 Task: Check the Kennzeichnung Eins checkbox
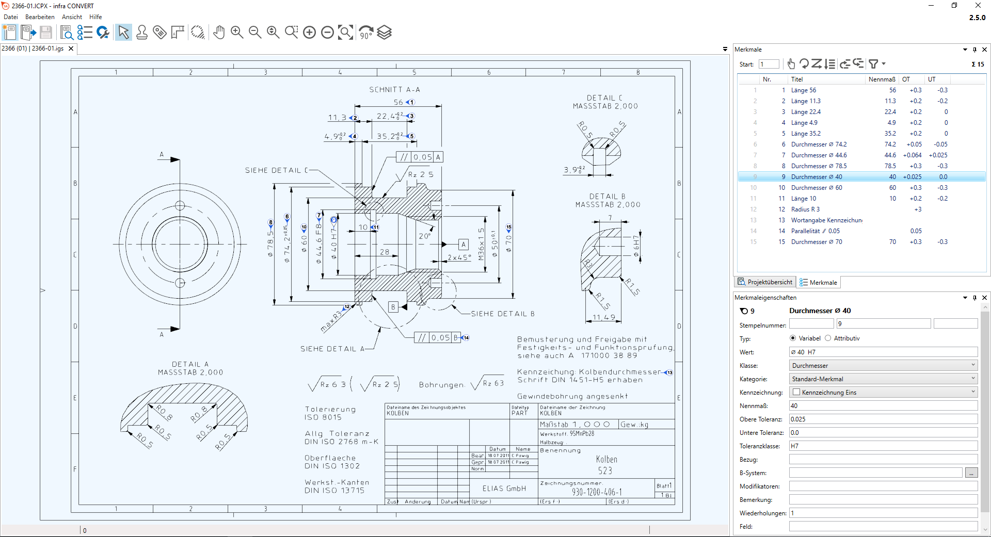pos(796,393)
